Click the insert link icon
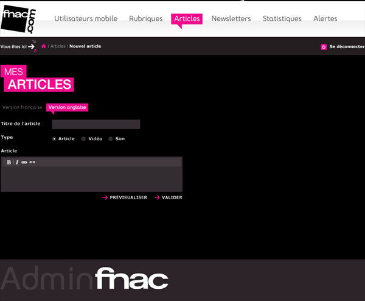 [x=24, y=162]
